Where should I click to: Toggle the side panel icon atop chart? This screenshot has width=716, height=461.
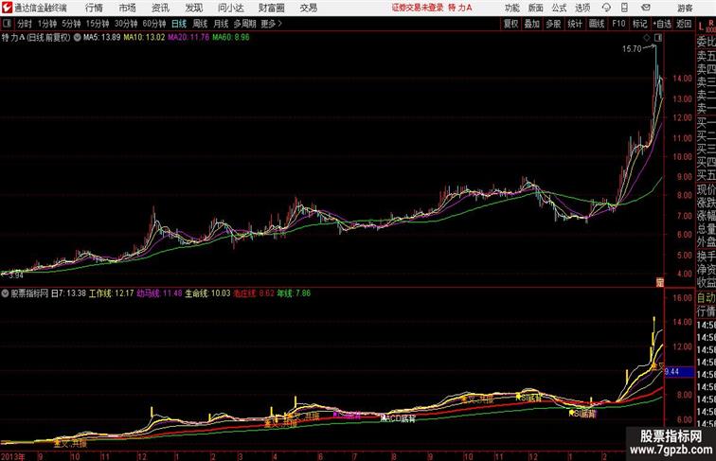coord(658,38)
